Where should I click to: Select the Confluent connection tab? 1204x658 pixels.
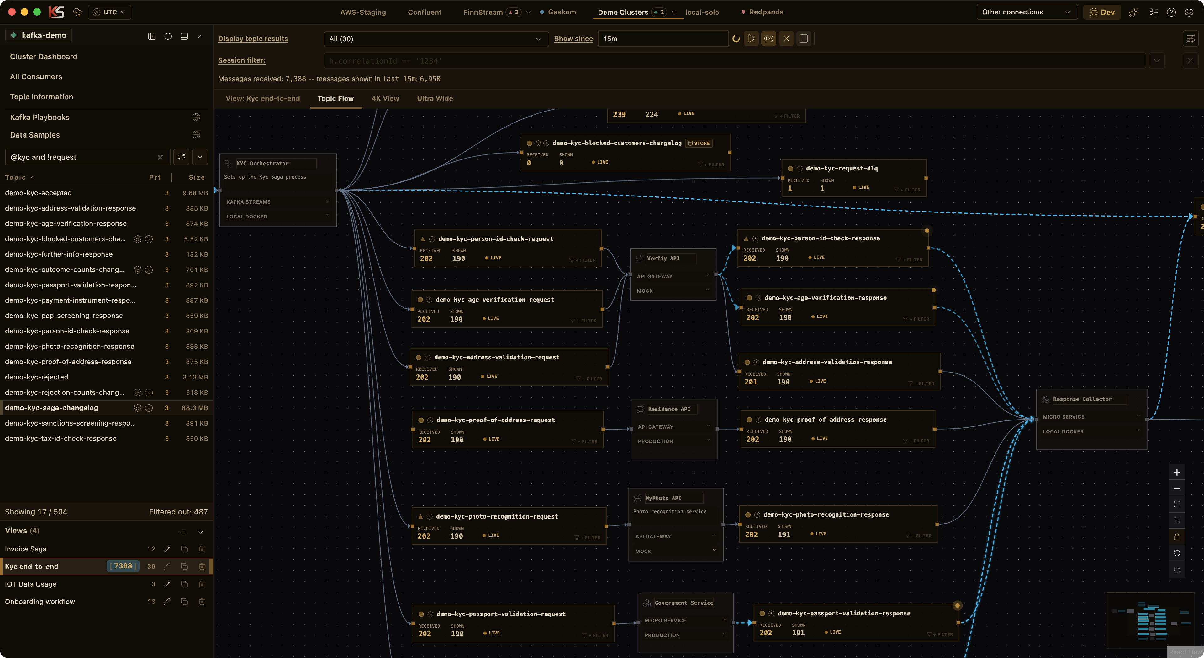click(425, 12)
